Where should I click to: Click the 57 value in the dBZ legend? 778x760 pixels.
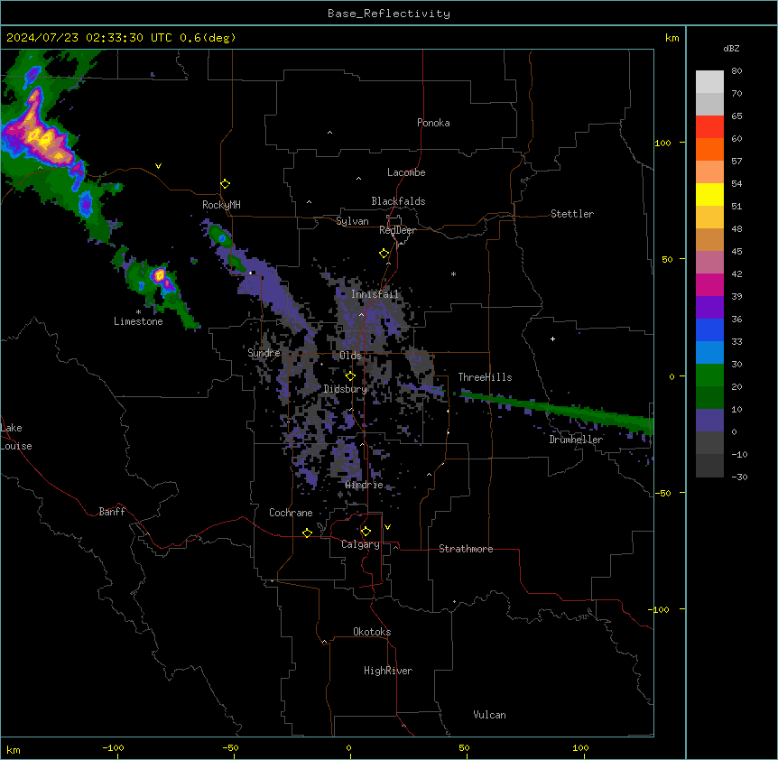click(x=736, y=161)
